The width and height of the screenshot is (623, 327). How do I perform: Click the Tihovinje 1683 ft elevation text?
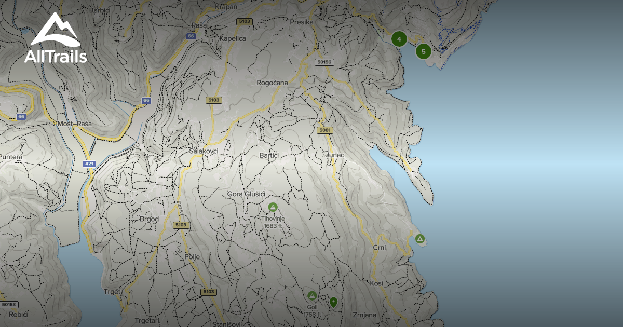pyautogui.click(x=273, y=222)
